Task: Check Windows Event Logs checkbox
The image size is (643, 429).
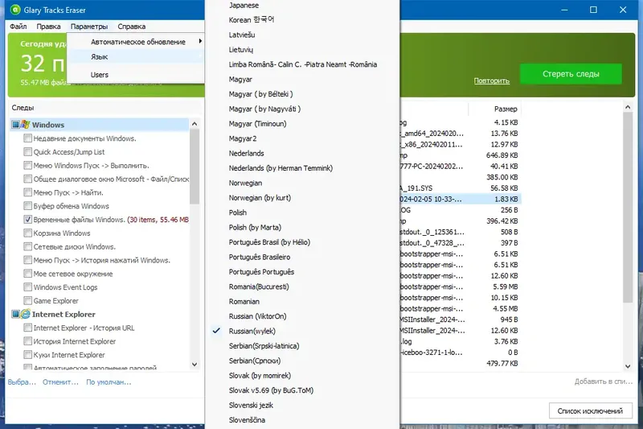Action: [x=27, y=287]
